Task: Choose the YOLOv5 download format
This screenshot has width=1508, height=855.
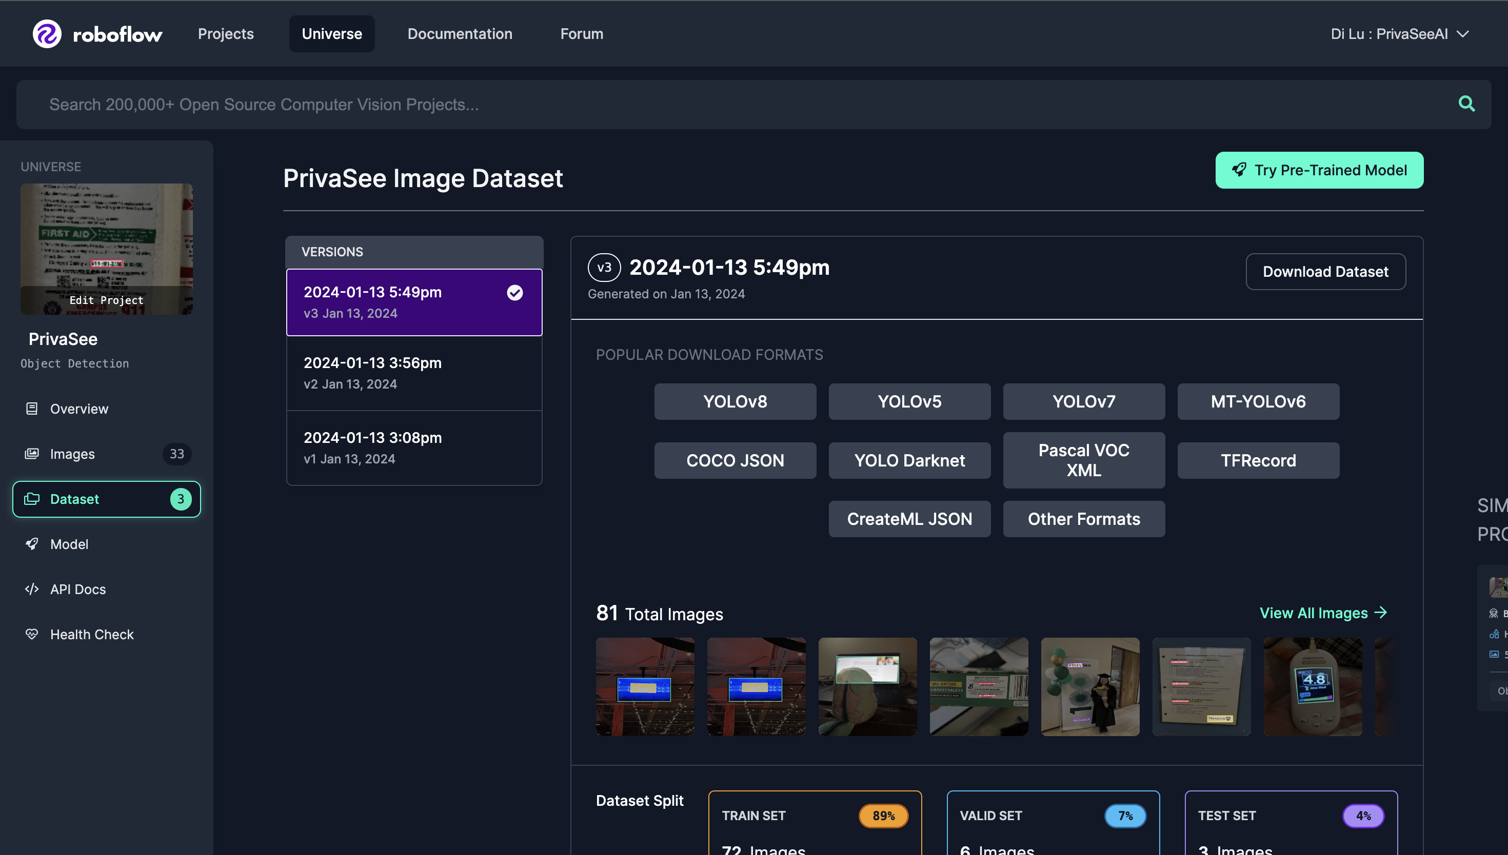Action: pos(909,402)
